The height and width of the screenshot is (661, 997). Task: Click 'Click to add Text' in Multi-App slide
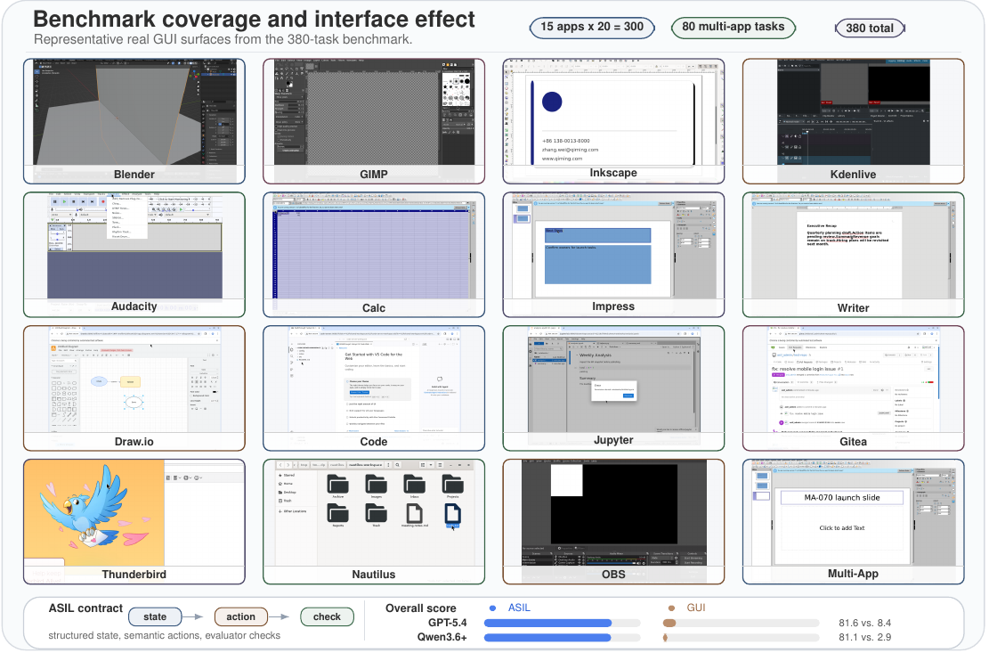(x=842, y=528)
